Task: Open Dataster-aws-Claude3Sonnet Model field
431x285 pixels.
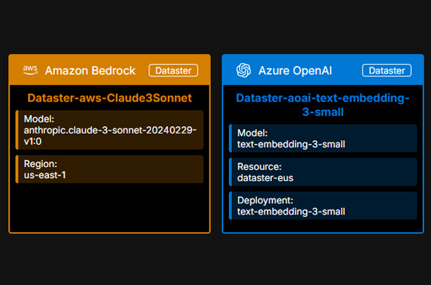Action: point(110,130)
